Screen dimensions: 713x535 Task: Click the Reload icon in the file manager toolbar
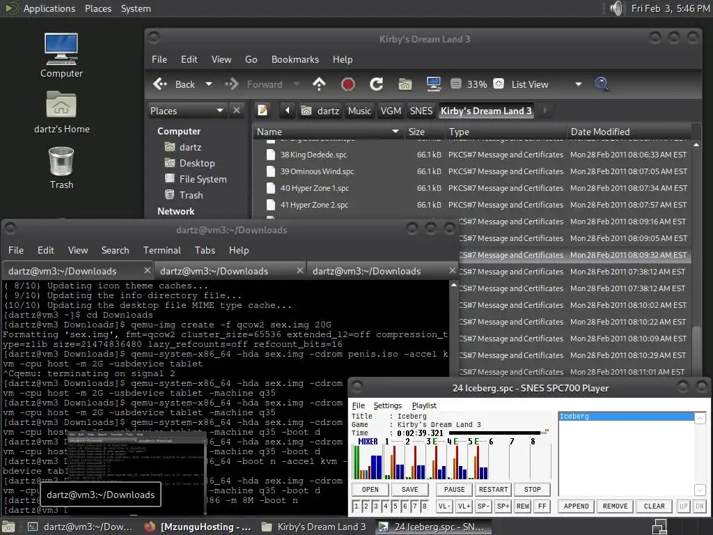coord(377,84)
